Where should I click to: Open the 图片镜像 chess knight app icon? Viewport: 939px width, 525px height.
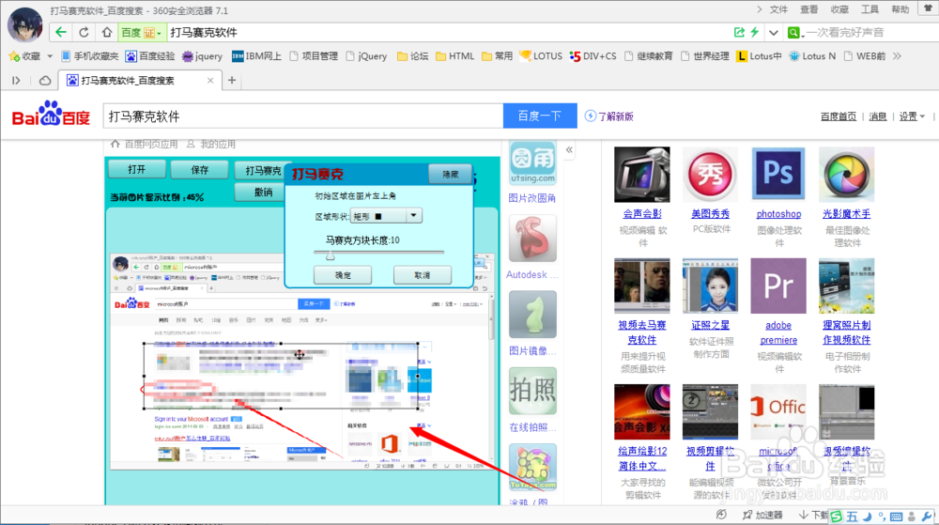click(532, 315)
